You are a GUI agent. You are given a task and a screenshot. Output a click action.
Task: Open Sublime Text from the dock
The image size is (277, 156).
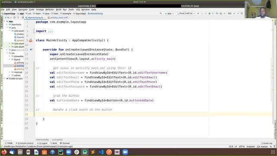click(93, 152)
